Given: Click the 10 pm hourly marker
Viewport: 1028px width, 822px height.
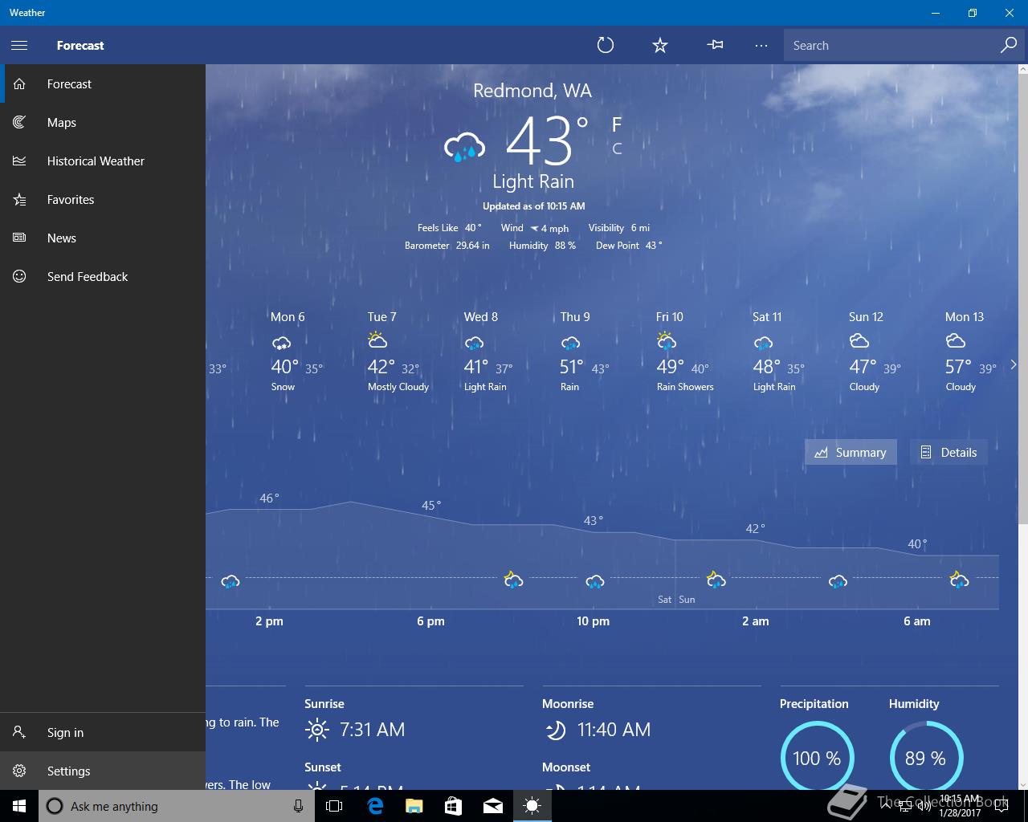Looking at the screenshot, I should pos(593,621).
